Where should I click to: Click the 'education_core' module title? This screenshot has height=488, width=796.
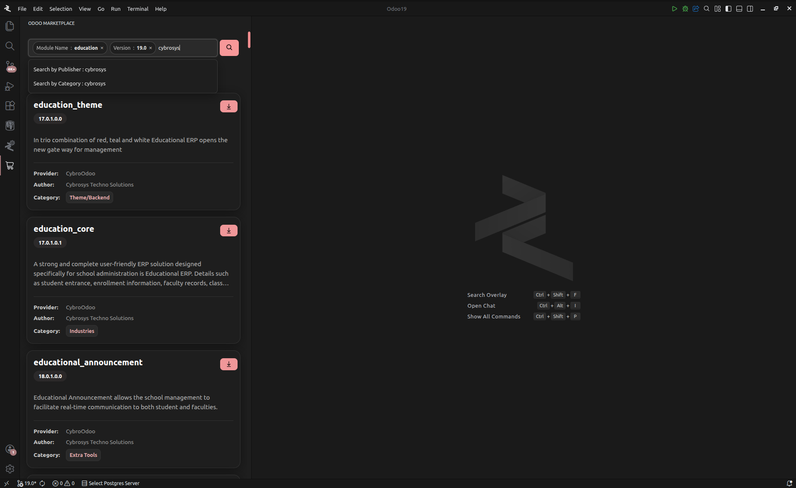[64, 229]
